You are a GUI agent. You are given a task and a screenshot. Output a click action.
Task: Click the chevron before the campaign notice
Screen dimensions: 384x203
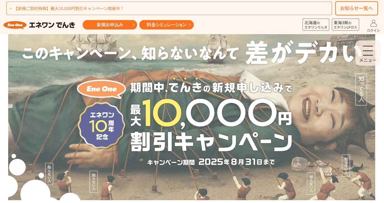(11, 8)
